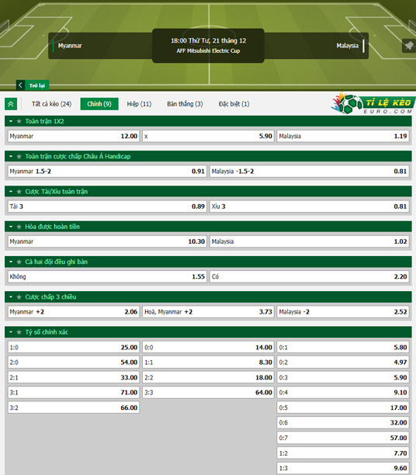Bet on Myanmar win at 12.00
Screen dimensions: 416x475
[x=74, y=136]
